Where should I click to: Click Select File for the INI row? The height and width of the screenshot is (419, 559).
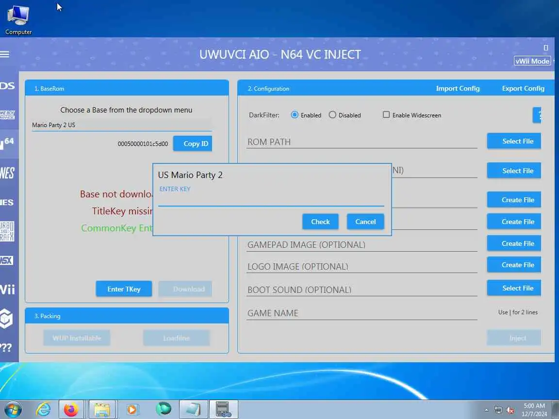click(514, 171)
